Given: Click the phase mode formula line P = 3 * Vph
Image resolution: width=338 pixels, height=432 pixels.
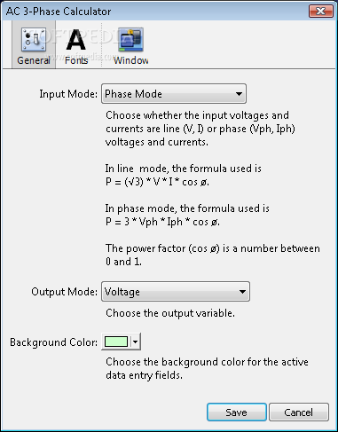Looking at the screenshot, I should 162,222.
